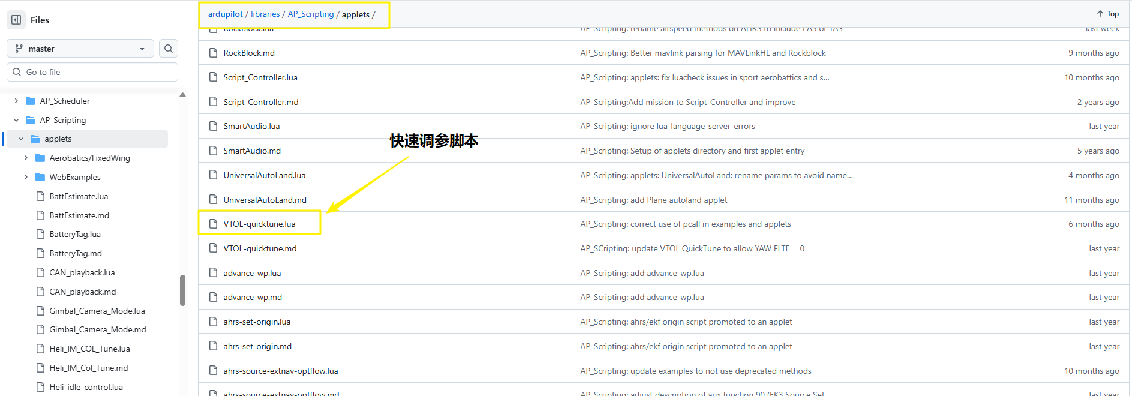Click the WebExamples folder icon

tap(40, 177)
